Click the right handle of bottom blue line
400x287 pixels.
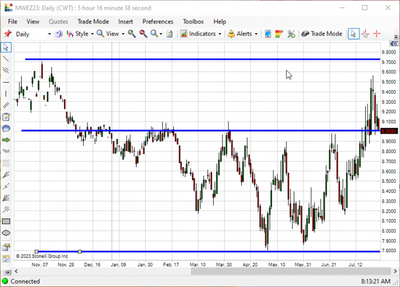point(79,252)
